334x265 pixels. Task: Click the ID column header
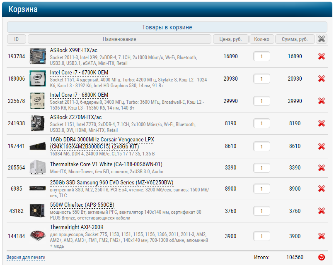[17, 39]
